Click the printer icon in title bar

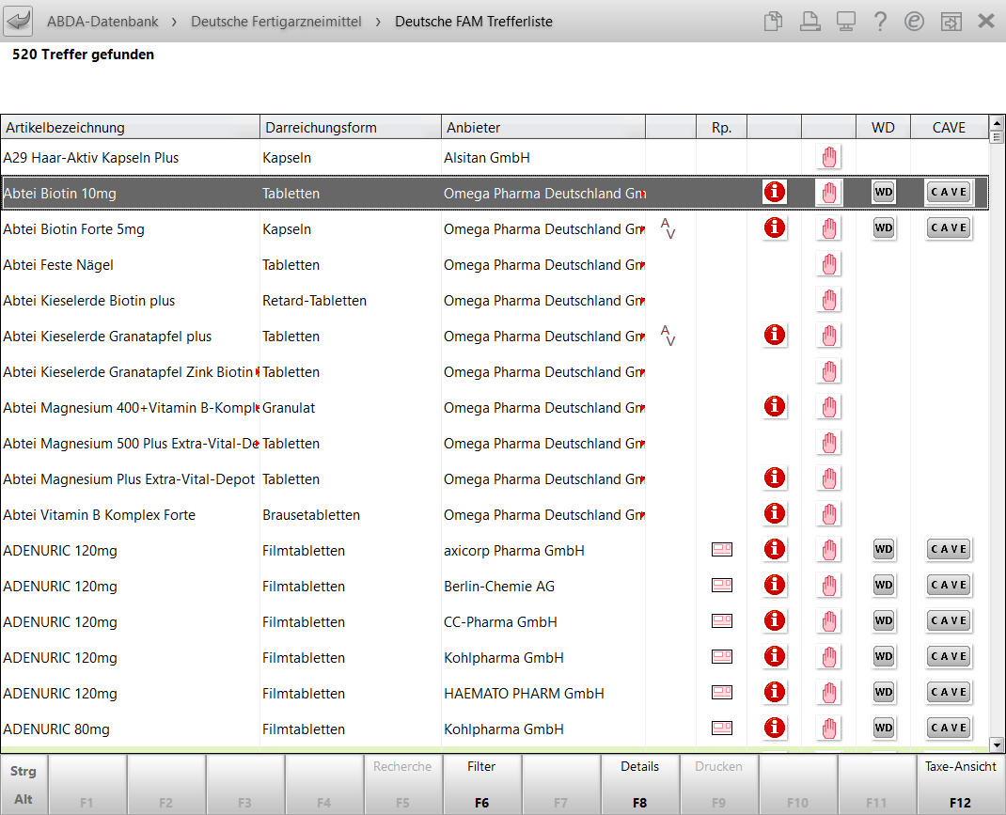[809, 21]
